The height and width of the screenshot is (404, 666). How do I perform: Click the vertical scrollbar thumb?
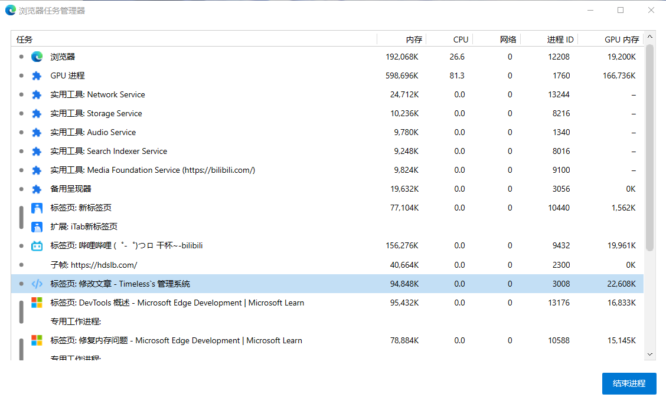click(650, 147)
